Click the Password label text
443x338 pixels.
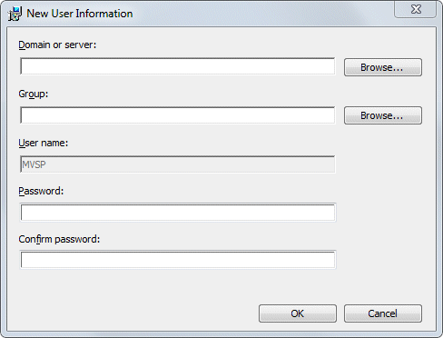click(41, 191)
